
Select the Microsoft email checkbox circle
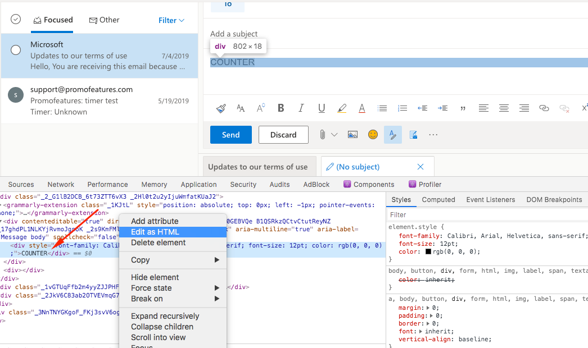16,50
